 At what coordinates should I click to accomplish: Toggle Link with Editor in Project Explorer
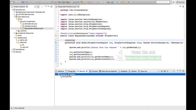click(38, 7)
